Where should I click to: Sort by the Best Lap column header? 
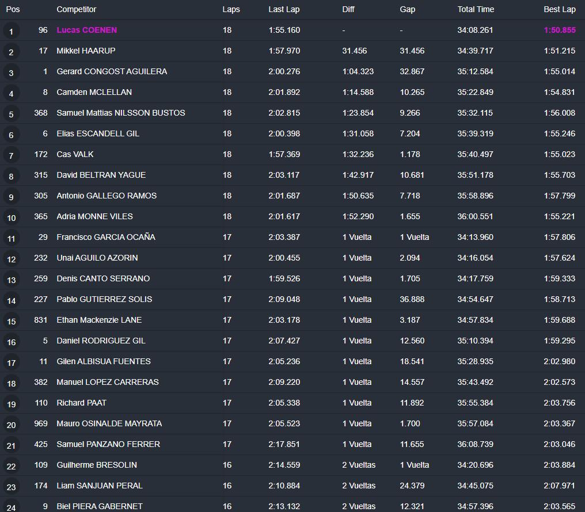point(559,9)
